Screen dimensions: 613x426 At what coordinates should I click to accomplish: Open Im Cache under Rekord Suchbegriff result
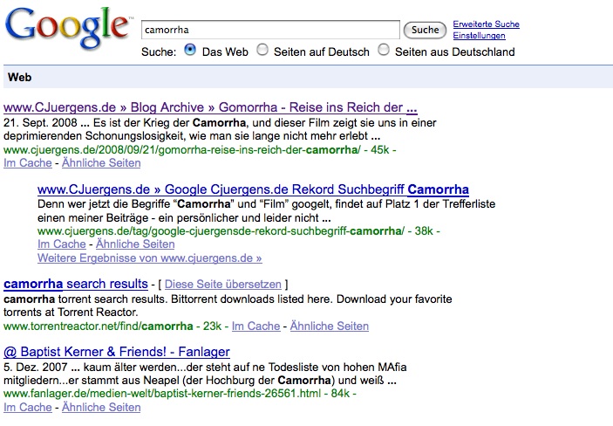(x=61, y=244)
